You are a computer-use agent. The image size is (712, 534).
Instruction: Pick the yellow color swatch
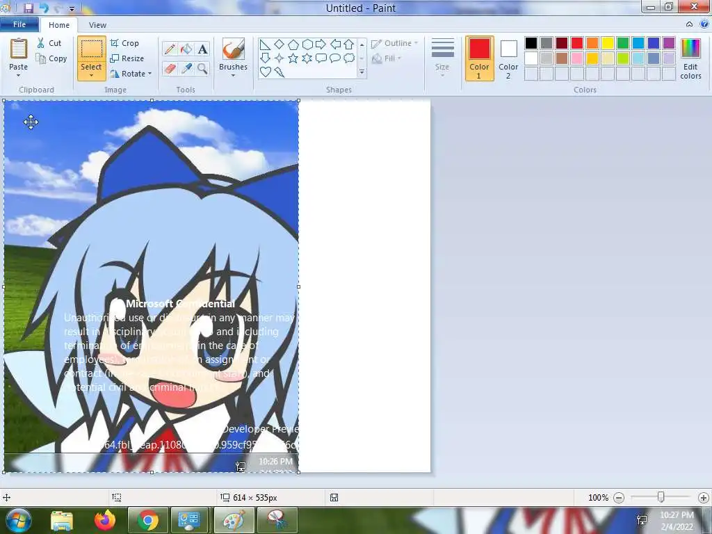point(608,43)
